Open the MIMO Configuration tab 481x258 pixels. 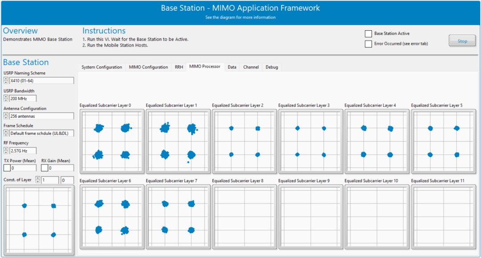[148, 67]
